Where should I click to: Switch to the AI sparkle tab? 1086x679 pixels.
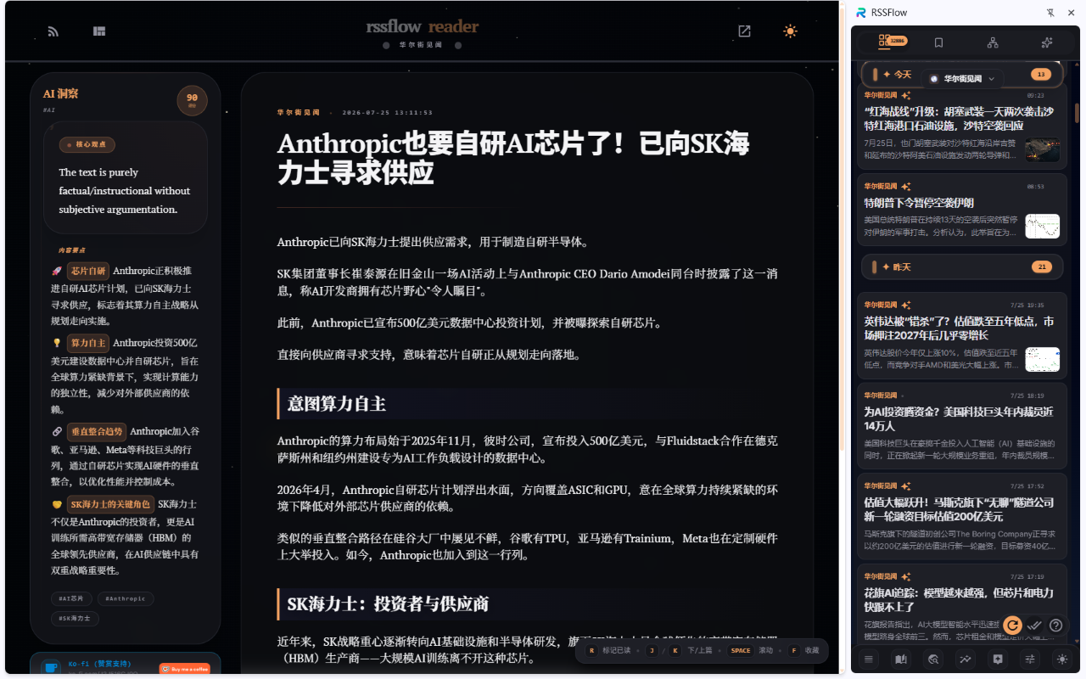1046,42
